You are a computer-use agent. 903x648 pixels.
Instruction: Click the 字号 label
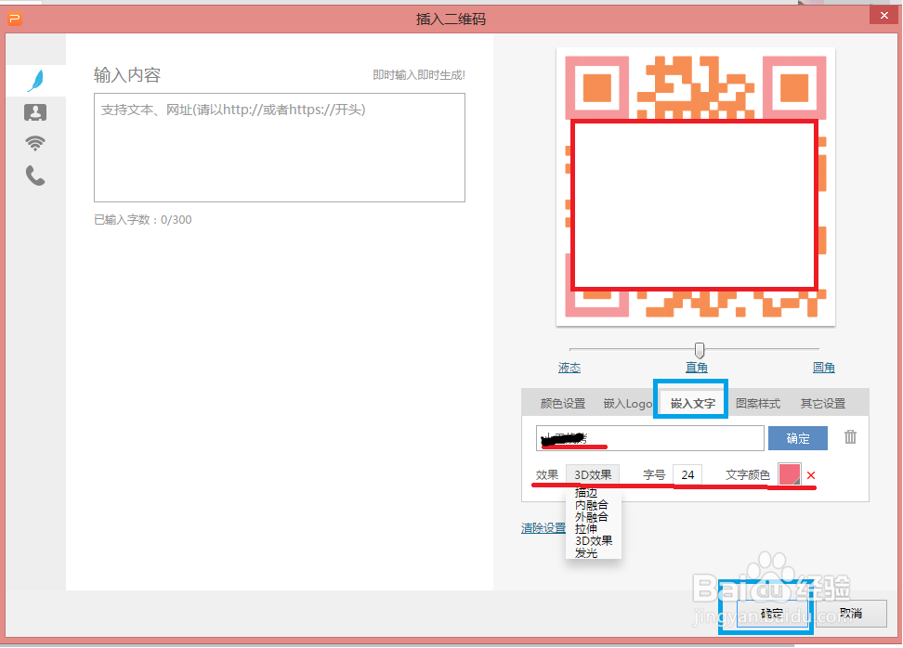coord(654,474)
